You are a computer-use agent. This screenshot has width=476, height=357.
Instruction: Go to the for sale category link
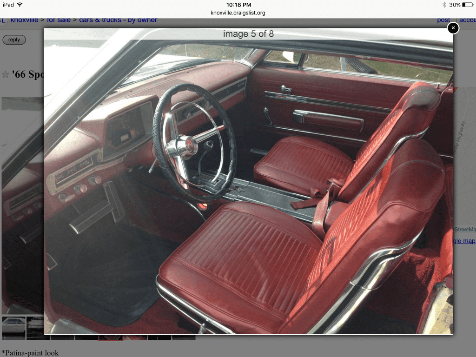[x=59, y=20]
